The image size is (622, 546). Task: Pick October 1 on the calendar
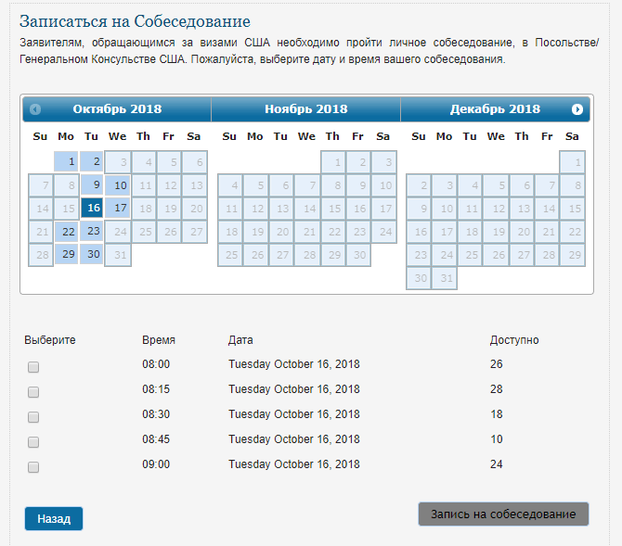pyautogui.click(x=67, y=161)
